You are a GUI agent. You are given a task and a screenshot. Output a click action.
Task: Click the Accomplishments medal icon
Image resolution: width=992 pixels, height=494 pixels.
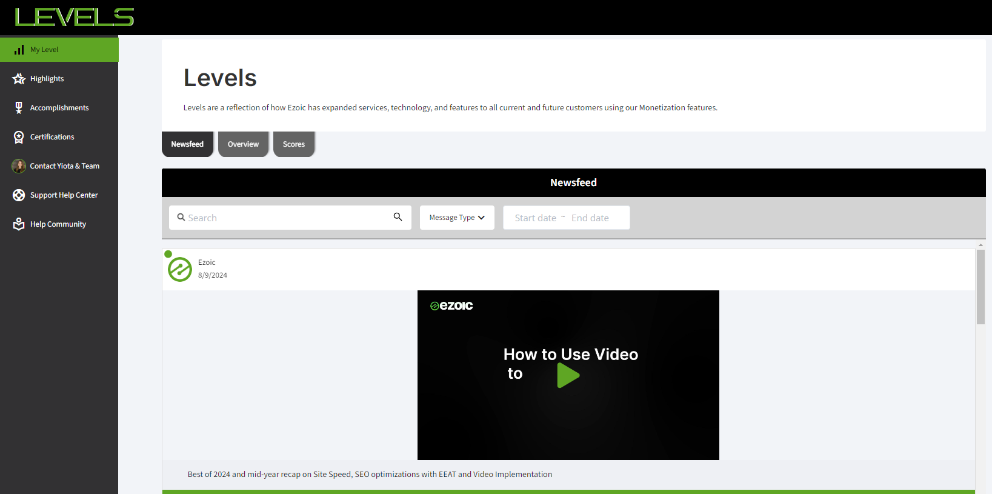(19, 108)
